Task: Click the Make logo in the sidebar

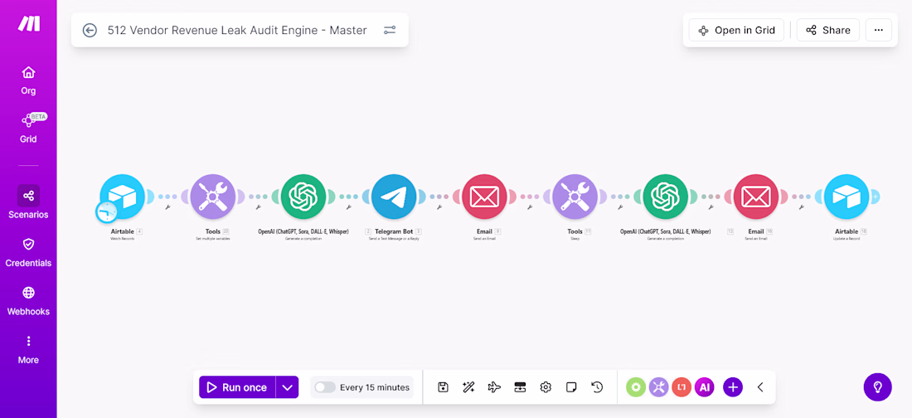Action: click(x=28, y=23)
